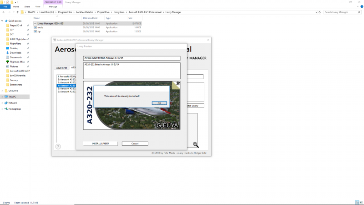Expand This PC tree node

pyautogui.click(x=2, y=97)
